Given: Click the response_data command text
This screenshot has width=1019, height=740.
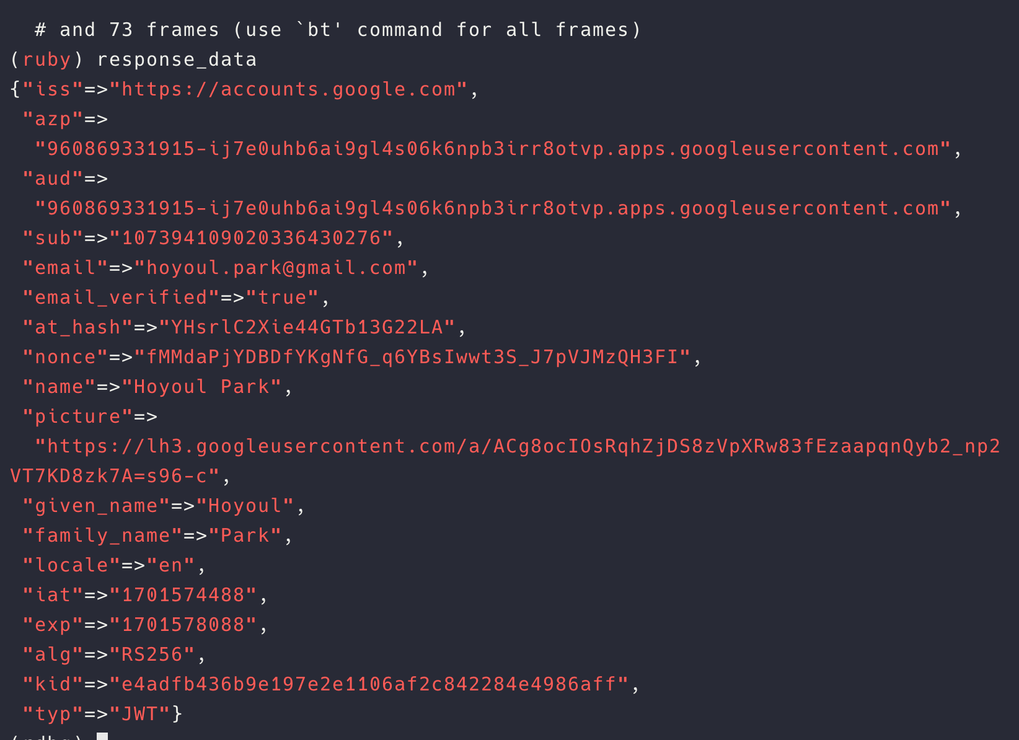Looking at the screenshot, I should point(177,59).
